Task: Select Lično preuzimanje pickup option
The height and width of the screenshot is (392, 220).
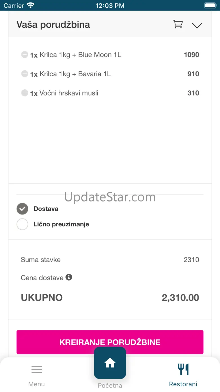Action: point(22,224)
